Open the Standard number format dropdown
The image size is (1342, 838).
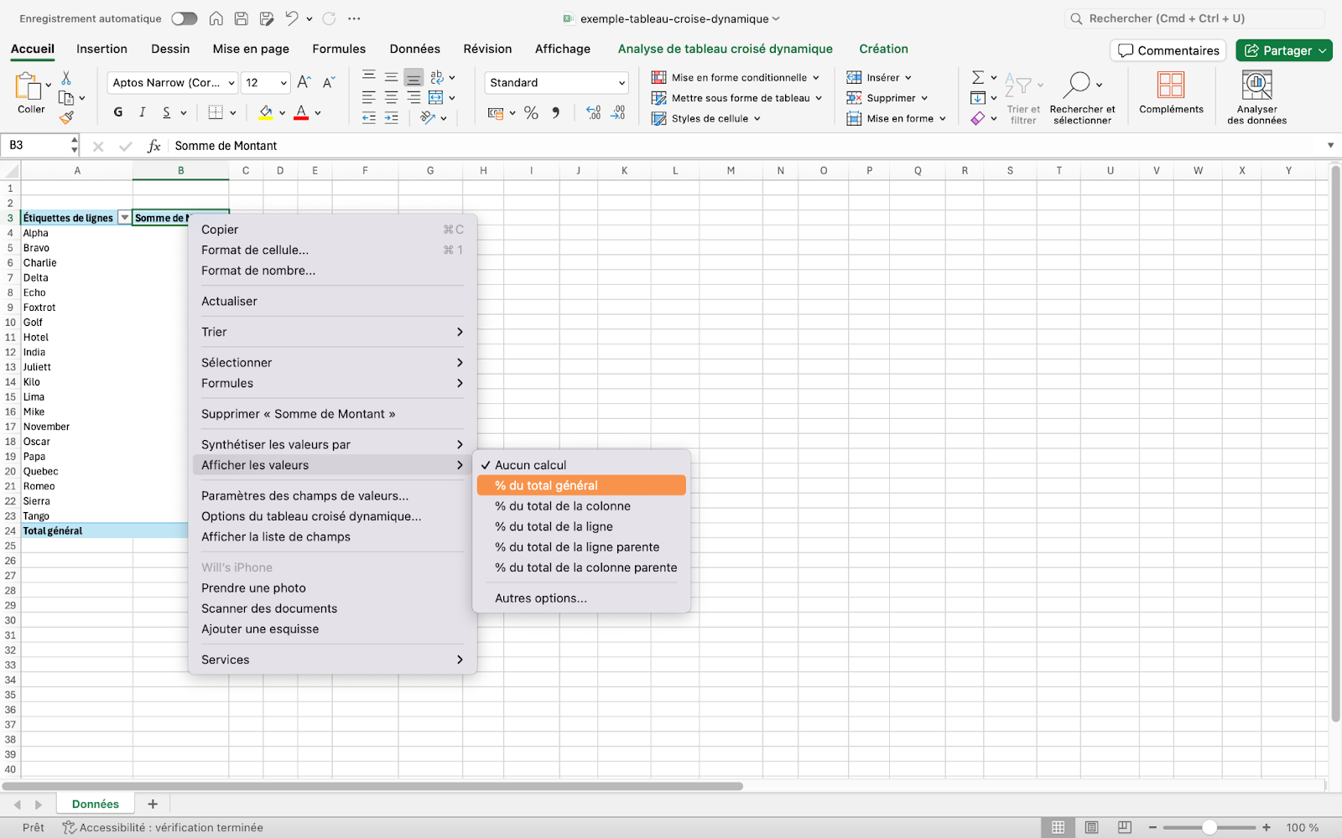[622, 83]
